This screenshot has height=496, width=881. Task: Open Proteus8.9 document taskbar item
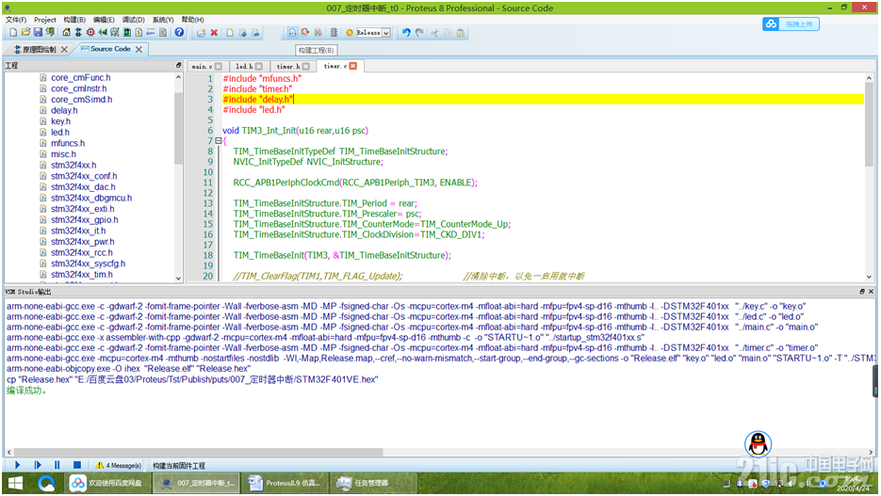click(x=285, y=483)
